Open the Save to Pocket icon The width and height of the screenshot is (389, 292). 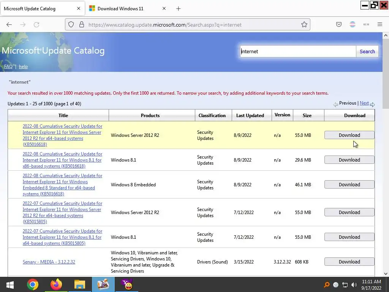338,24
